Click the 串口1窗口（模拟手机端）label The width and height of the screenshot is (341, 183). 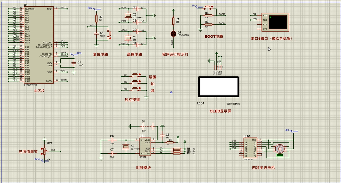pos(272,39)
